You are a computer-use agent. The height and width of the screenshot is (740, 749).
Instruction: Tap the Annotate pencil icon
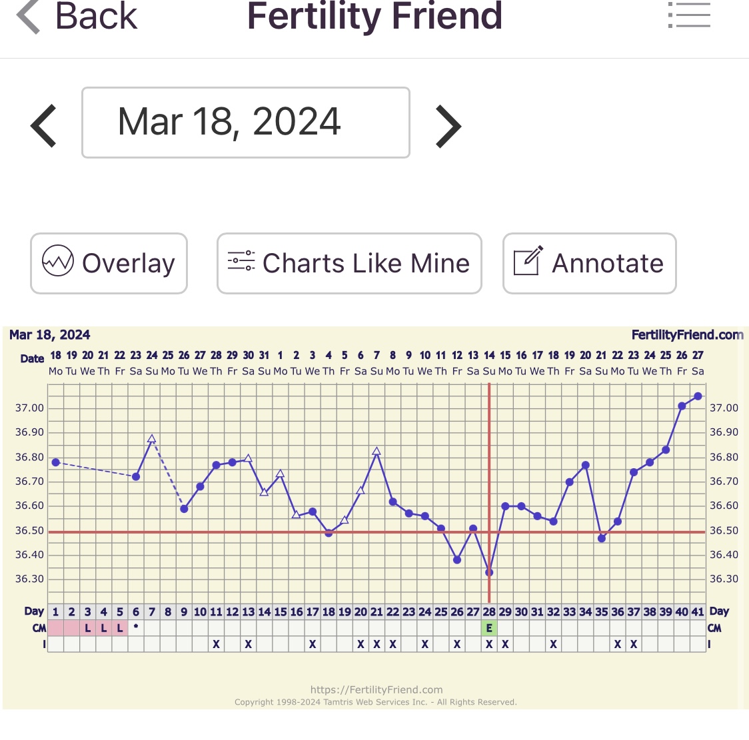pyautogui.click(x=528, y=261)
